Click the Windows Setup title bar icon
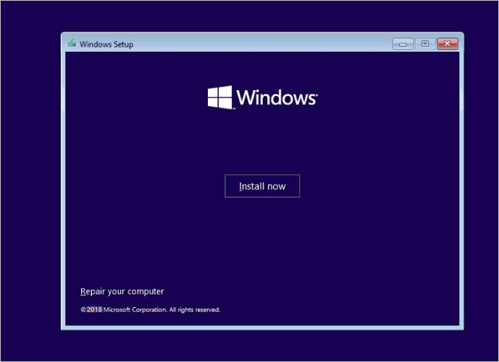This screenshot has height=362, width=499. point(71,44)
